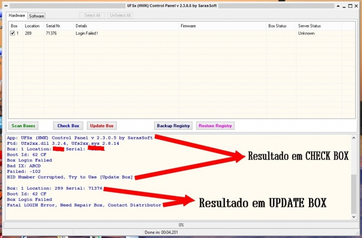Click the log scrollbar down arrow
The height and width of the screenshot is (238, 362).
coord(354,217)
